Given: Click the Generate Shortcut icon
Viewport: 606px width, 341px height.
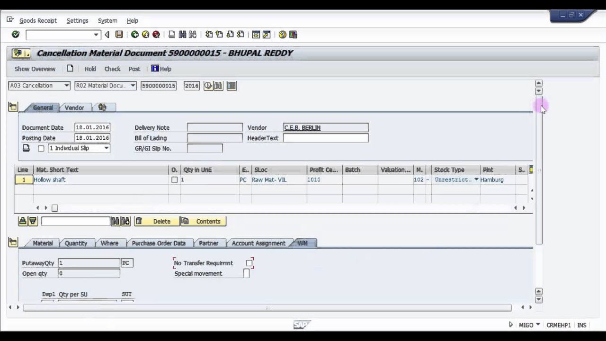Looking at the screenshot, I should (x=267, y=35).
